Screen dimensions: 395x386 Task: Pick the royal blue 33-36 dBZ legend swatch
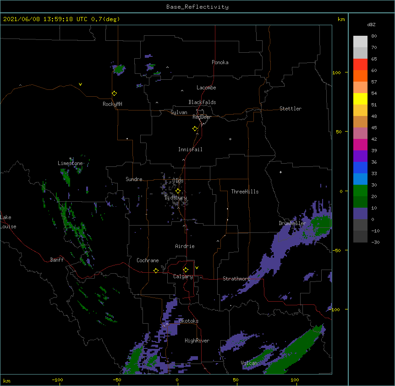(x=360, y=167)
